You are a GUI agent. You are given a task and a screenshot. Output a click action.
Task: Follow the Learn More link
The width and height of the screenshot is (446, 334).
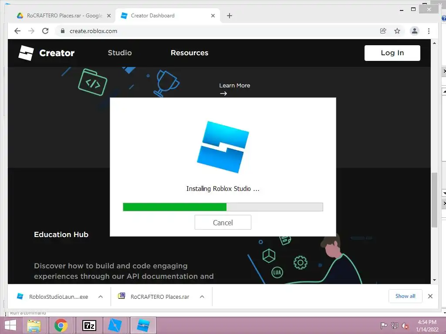click(x=235, y=86)
